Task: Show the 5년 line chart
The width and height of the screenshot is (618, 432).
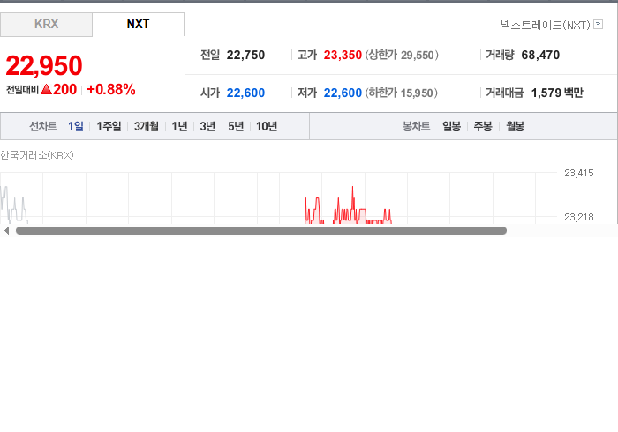Action: (x=236, y=126)
